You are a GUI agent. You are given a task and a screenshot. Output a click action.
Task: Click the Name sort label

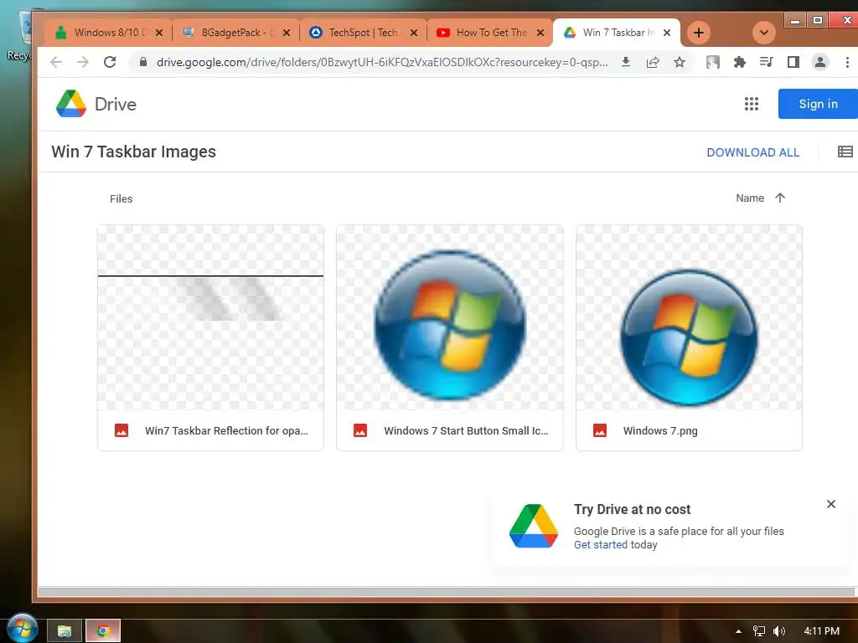(x=750, y=198)
